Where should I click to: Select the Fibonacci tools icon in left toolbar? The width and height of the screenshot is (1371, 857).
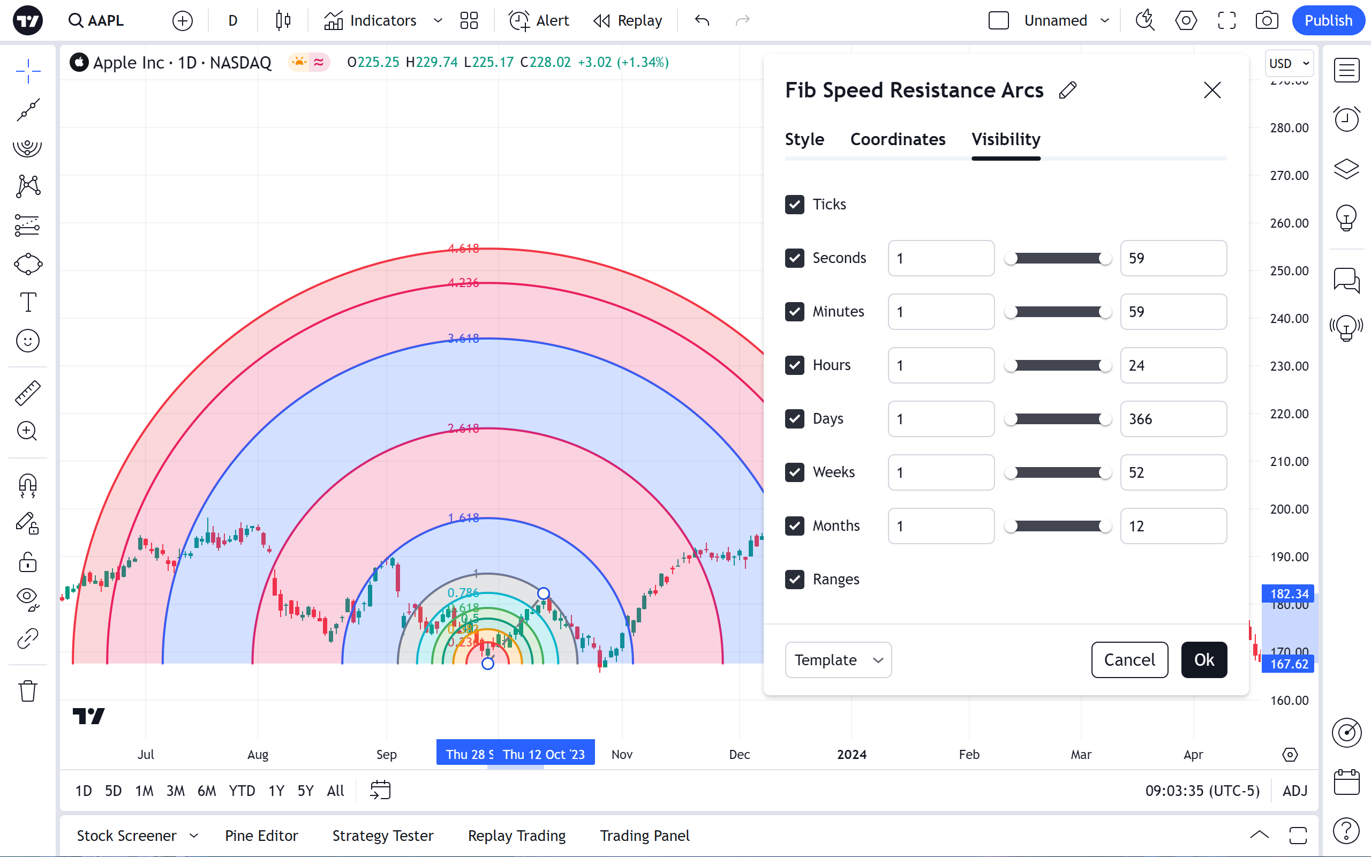pyautogui.click(x=27, y=147)
